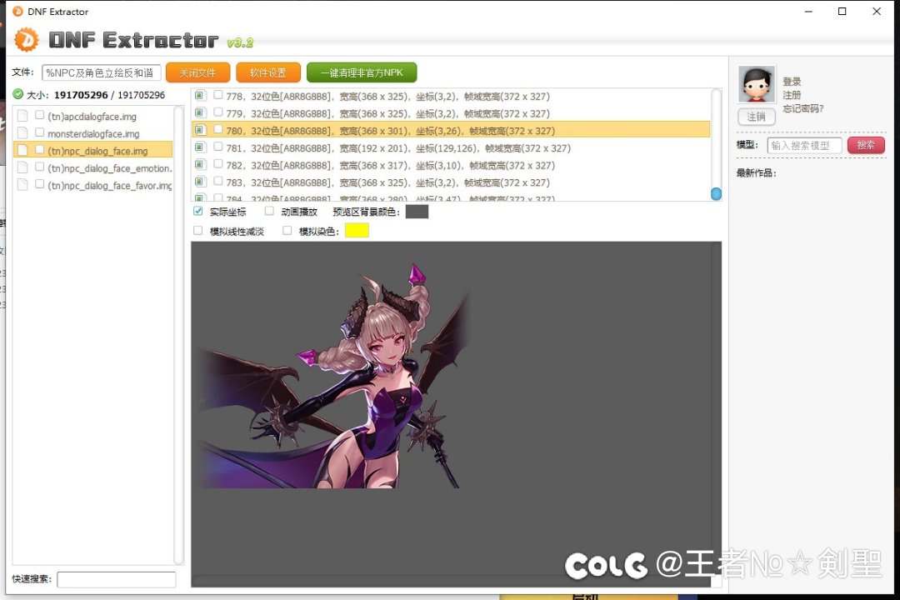Close the DNF Extractor window
The image size is (900, 600).
tap(877, 11)
